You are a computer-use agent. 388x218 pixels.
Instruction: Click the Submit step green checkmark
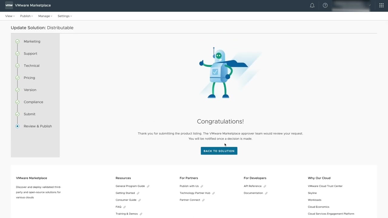pos(17,114)
